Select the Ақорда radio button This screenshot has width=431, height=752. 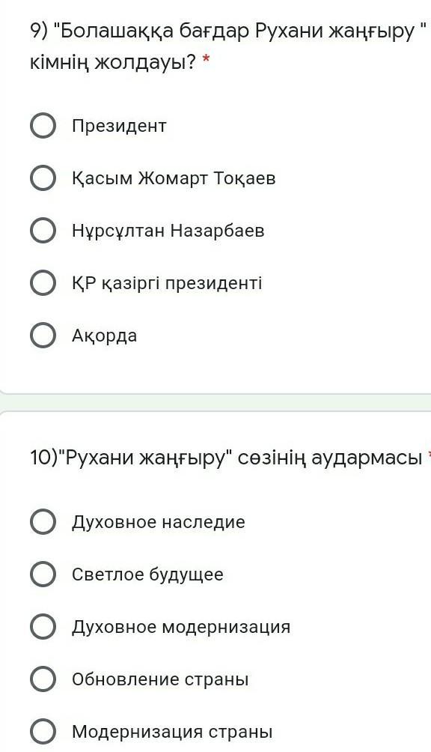pyautogui.click(x=43, y=336)
